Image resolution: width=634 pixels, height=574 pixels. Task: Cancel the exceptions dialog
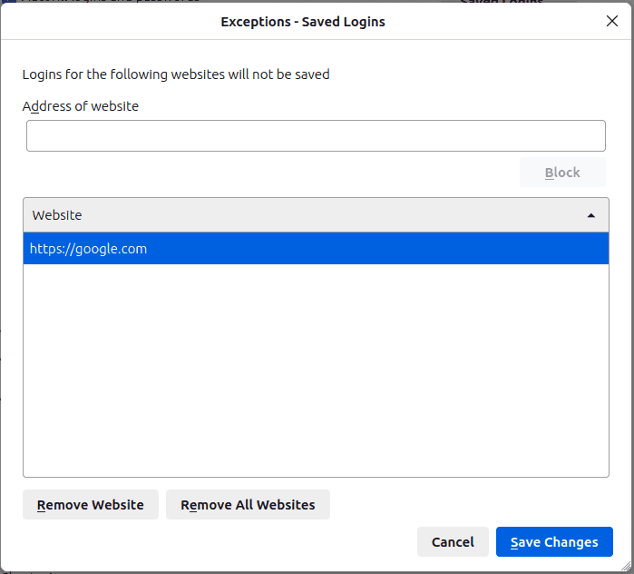pos(453,542)
